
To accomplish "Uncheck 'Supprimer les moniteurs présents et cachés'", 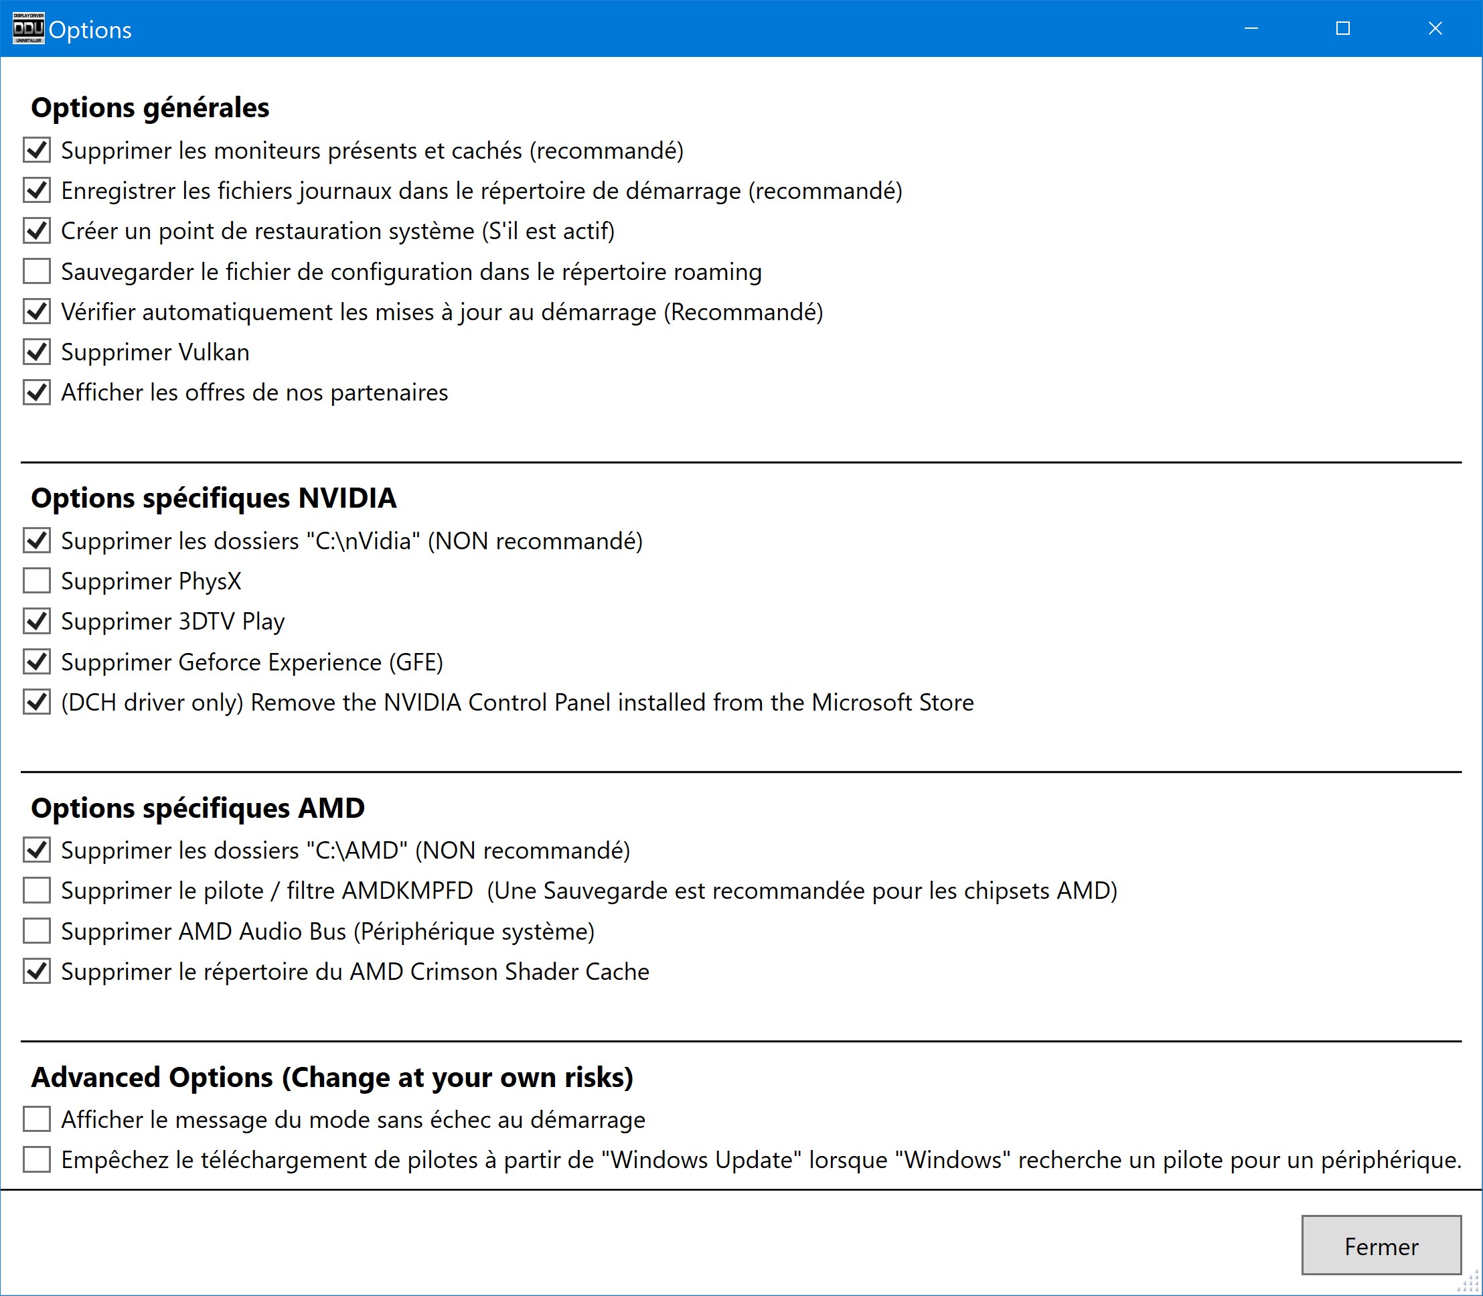I will (37, 151).
